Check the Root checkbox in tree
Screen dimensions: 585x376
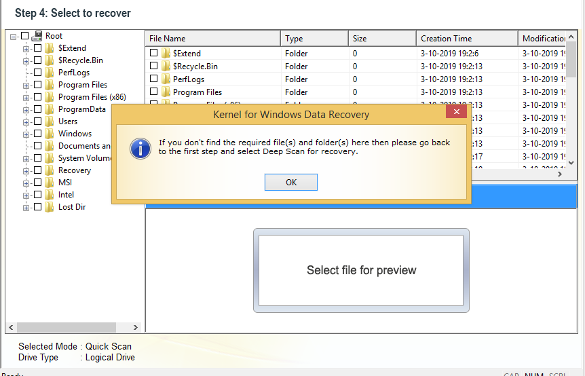pos(24,36)
